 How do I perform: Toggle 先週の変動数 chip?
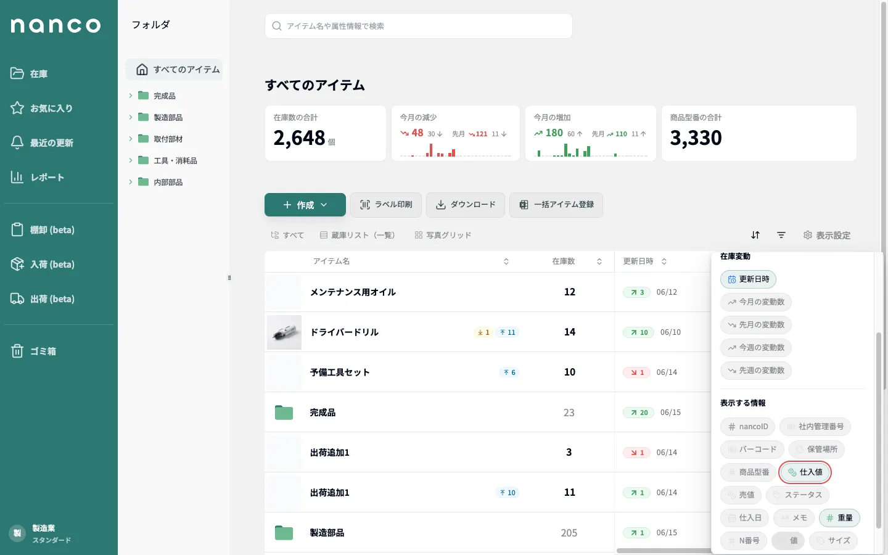tap(756, 371)
